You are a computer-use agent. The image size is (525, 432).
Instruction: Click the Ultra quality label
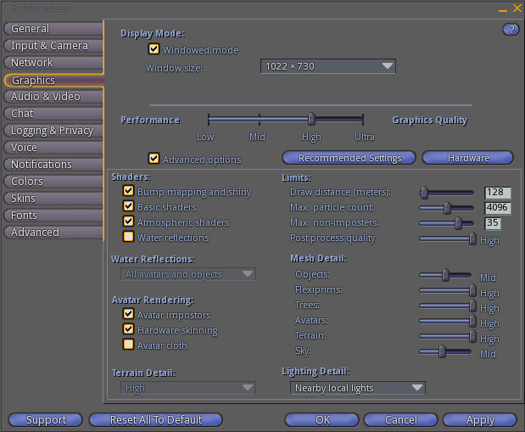click(365, 137)
